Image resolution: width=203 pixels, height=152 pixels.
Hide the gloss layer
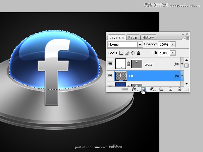click(110, 64)
